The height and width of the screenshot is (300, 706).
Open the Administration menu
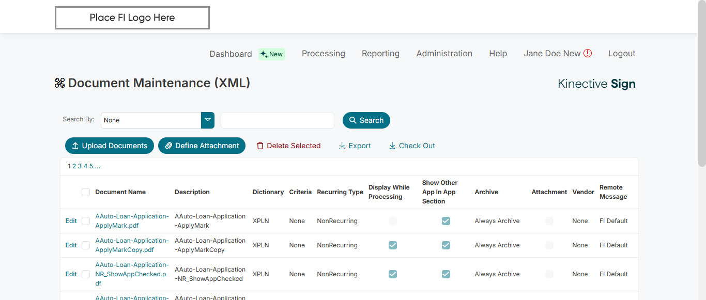[444, 54]
